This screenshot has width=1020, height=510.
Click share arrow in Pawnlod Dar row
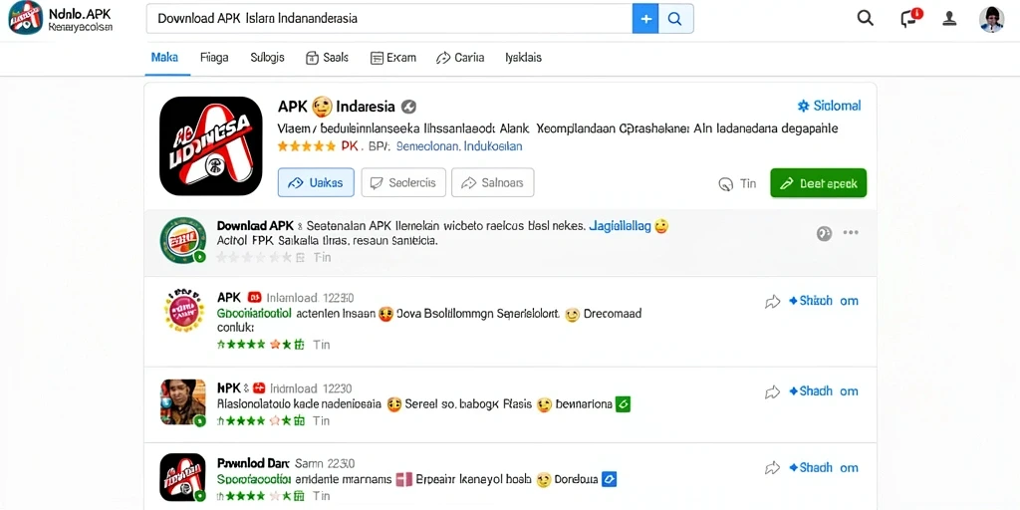772,468
